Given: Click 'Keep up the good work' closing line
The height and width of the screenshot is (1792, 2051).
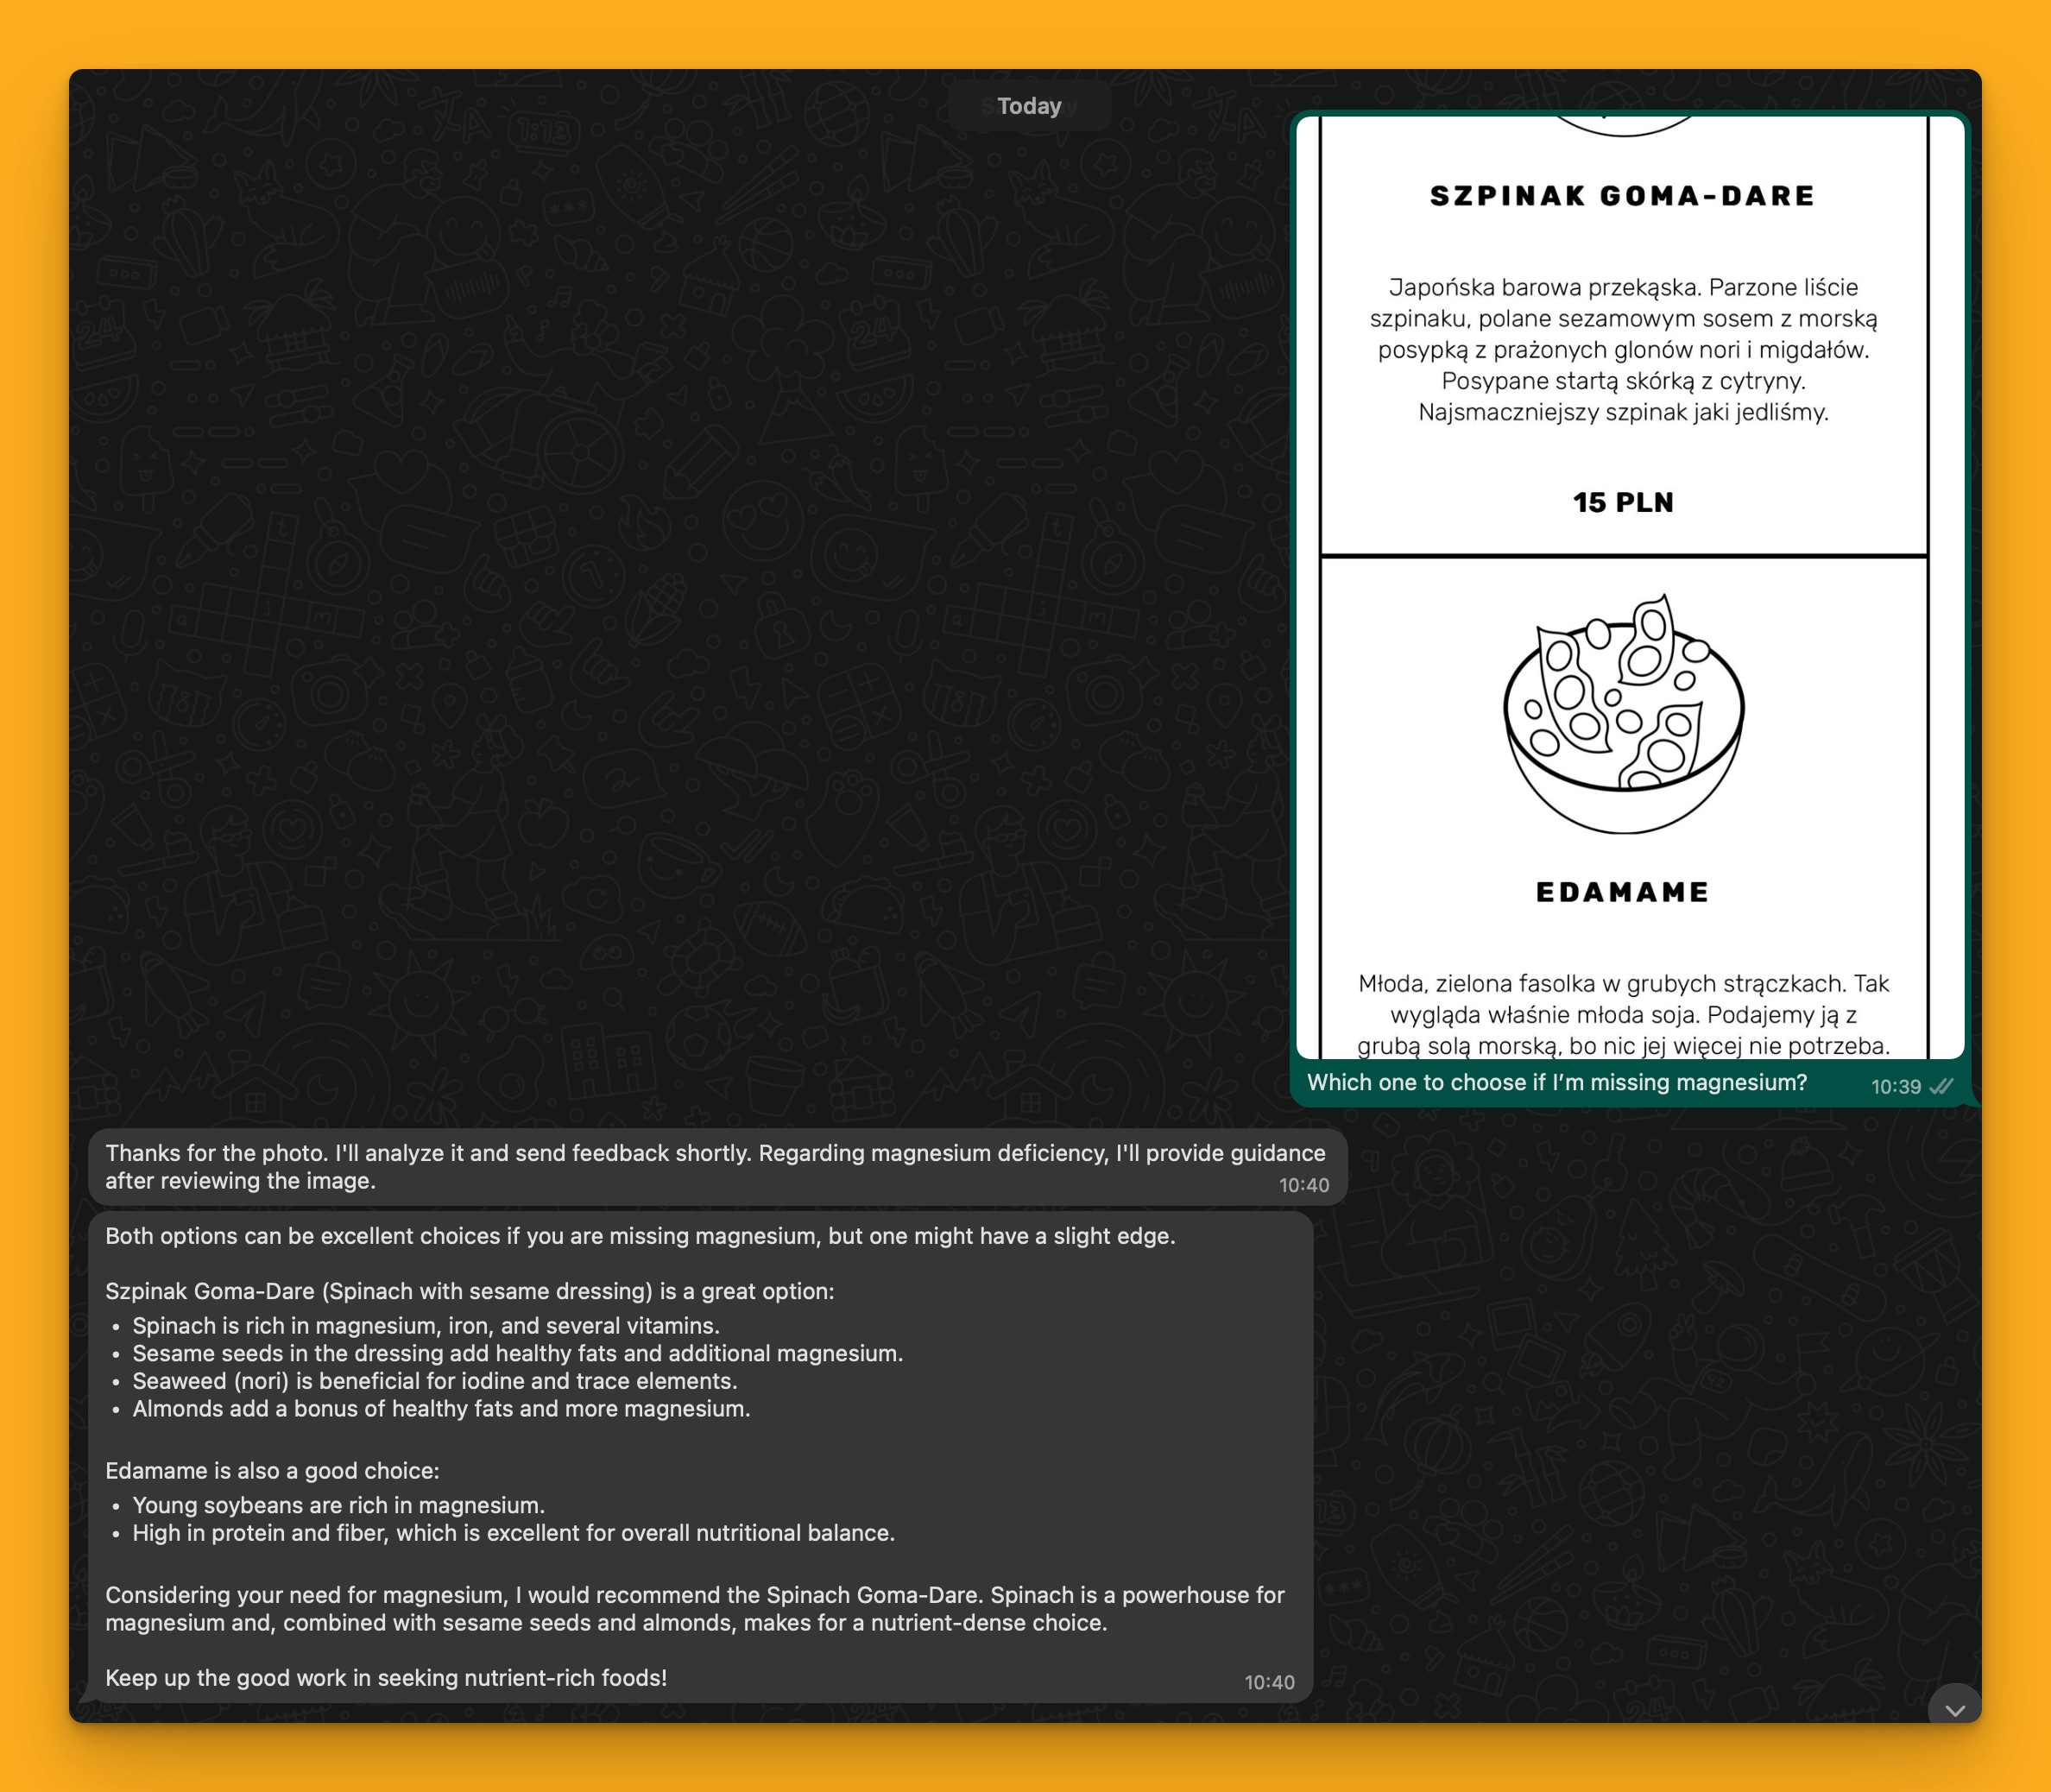Looking at the screenshot, I should (x=386, y=1677).
